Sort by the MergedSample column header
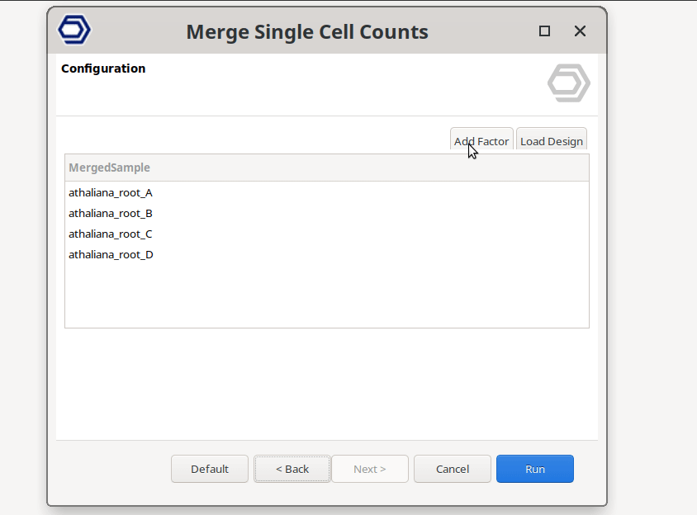 110,168
